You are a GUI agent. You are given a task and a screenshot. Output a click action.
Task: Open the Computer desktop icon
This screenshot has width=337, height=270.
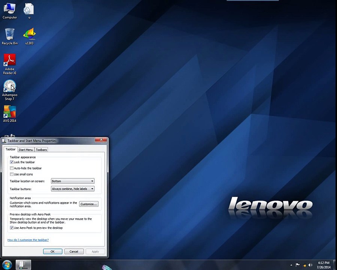coord(9,11)
